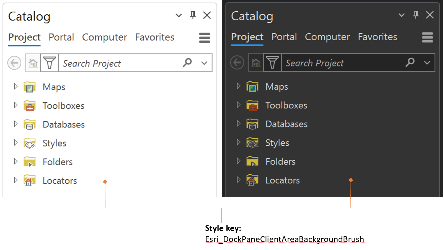The height and width of the screenshot is (250, 444).
Task: Select Locators item label in light pane
Action: click(60, 181)
